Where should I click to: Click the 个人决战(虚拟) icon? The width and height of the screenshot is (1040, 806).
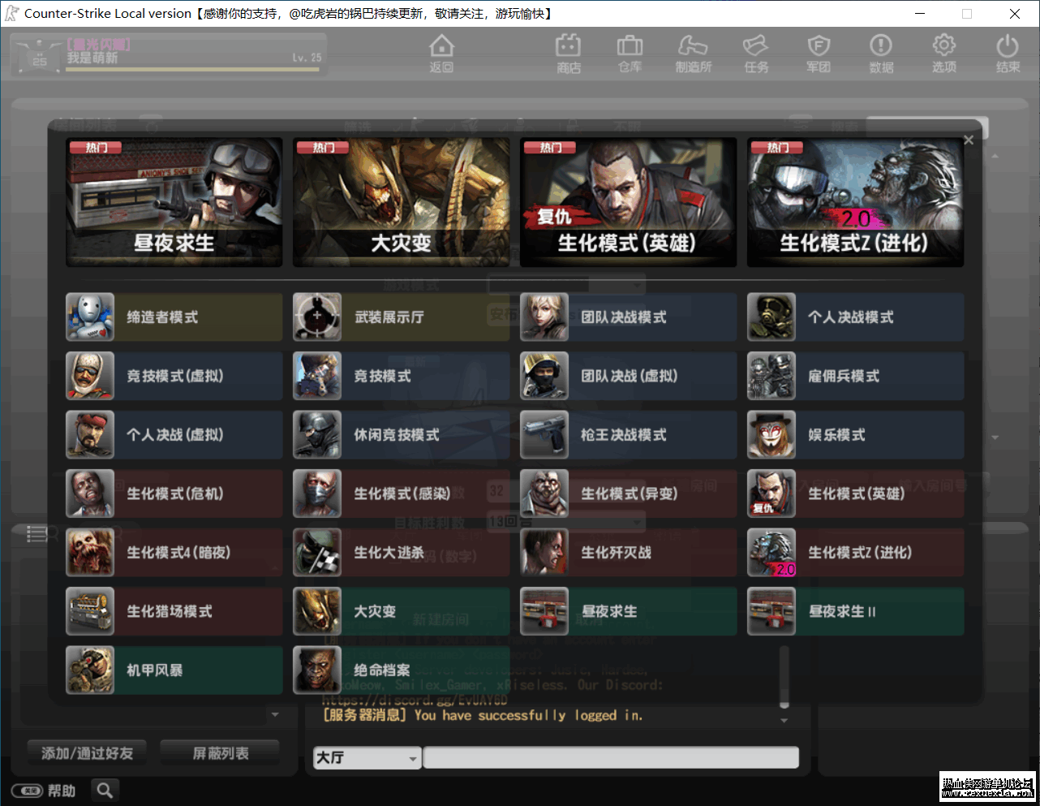pyautogui.click(x=90, y=435)
